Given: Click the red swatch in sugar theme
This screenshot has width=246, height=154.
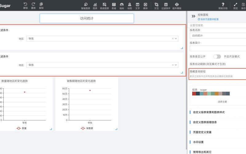Looking at the screenshot, I should click(194, 94).
